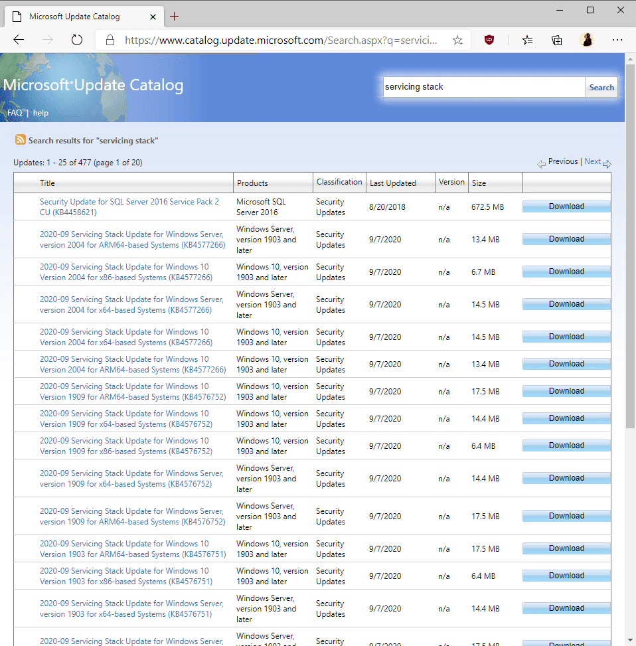Open Windows 10 2004 x64 KB4577266 link
Screen dimensions: 636x646
coord(126,337)
